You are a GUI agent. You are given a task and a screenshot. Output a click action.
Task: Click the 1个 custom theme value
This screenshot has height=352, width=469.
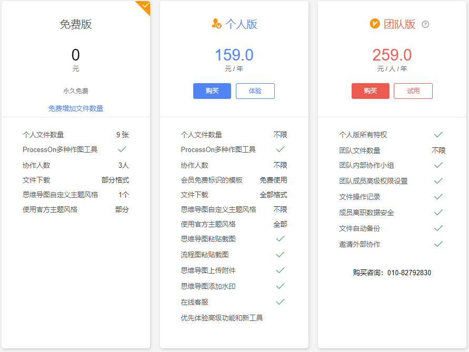124,195
